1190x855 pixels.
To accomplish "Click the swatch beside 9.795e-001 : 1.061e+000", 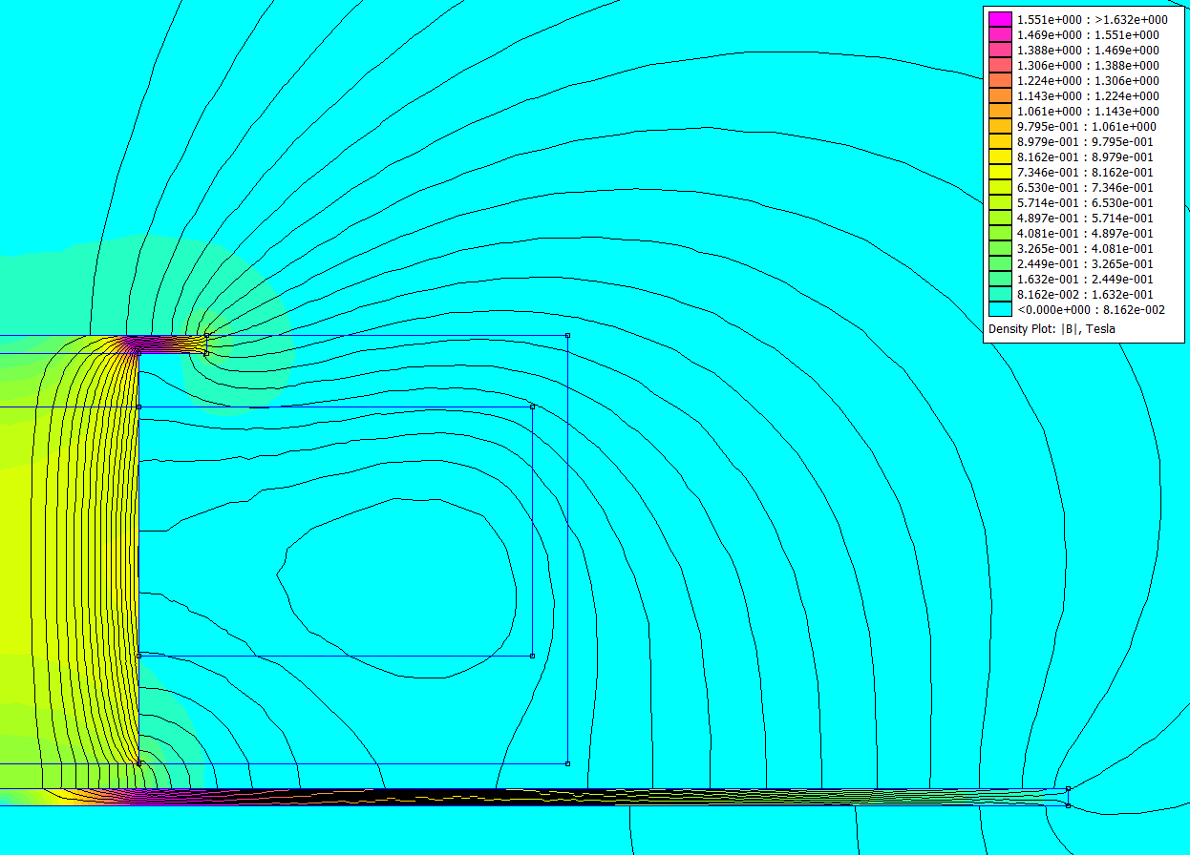I will pyautogui.click(x=1000, y=126).
